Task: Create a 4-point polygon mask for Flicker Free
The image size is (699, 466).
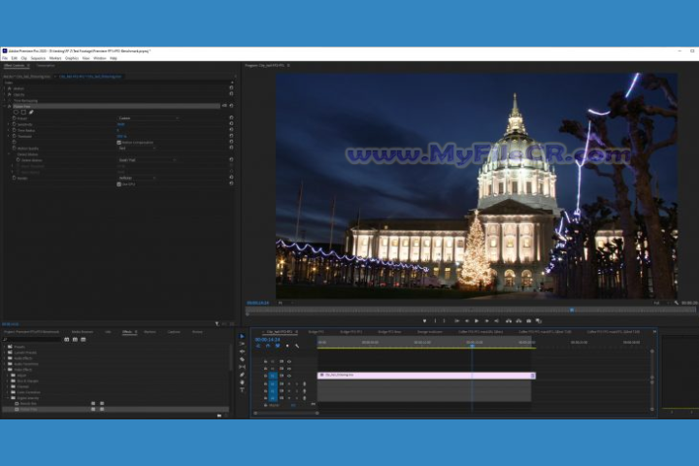Action: tap(23, 113)
